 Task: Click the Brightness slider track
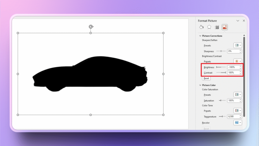[221, 67]
